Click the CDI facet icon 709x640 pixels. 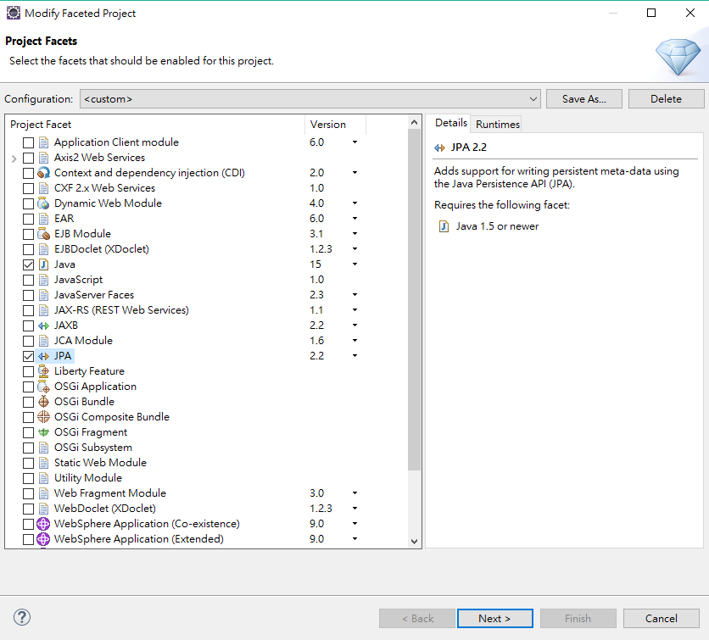(x=43, y=173)
